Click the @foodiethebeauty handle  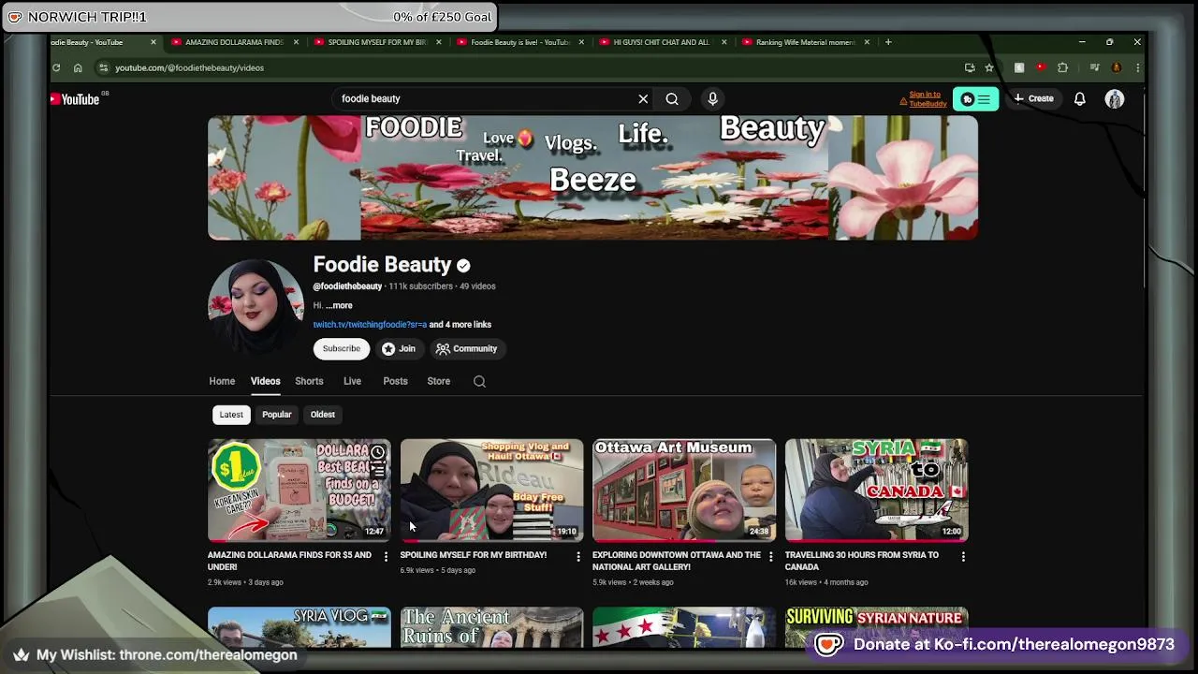pos(347,286)
